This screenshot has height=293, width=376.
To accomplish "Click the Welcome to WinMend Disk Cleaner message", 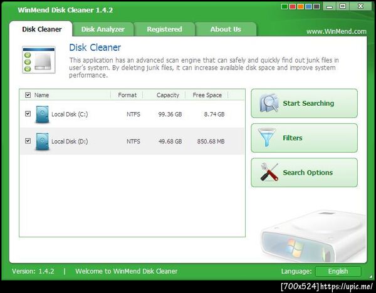I will 127,271.
